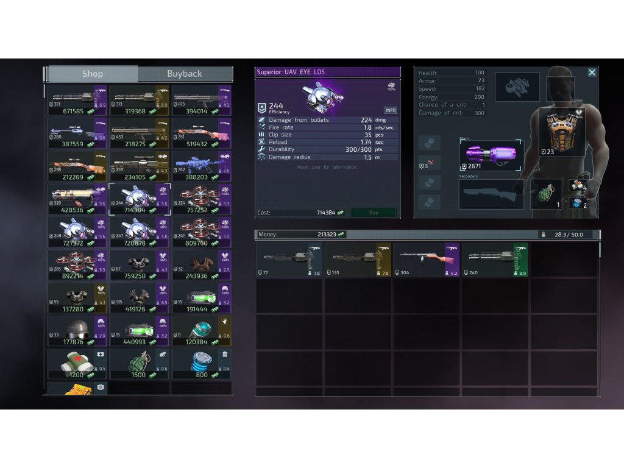Click the shop list scrollbar
The height and width of the screenshot is (468, 624).
point(44,91)
